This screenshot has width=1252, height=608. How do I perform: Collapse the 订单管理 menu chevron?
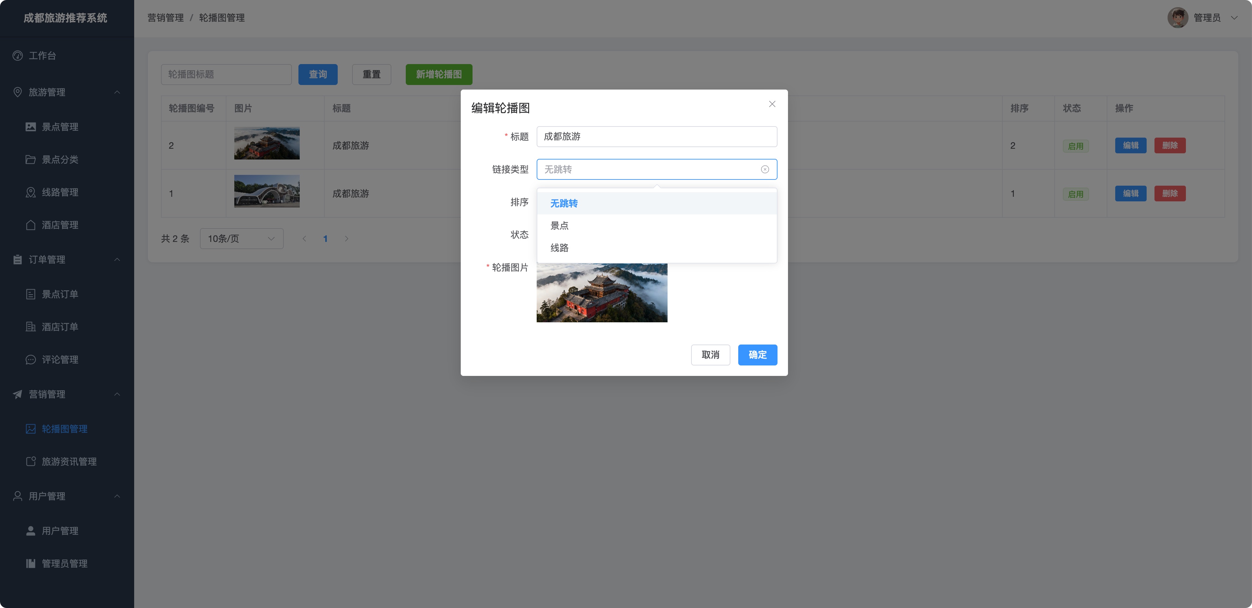(x=117, y=259)
